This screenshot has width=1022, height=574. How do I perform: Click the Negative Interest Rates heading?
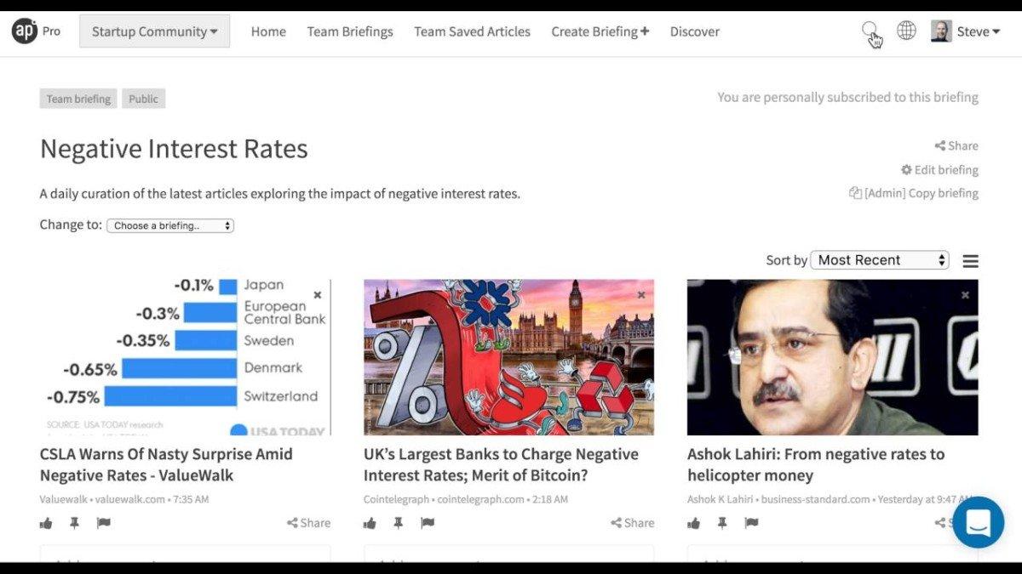coord(174,149)
